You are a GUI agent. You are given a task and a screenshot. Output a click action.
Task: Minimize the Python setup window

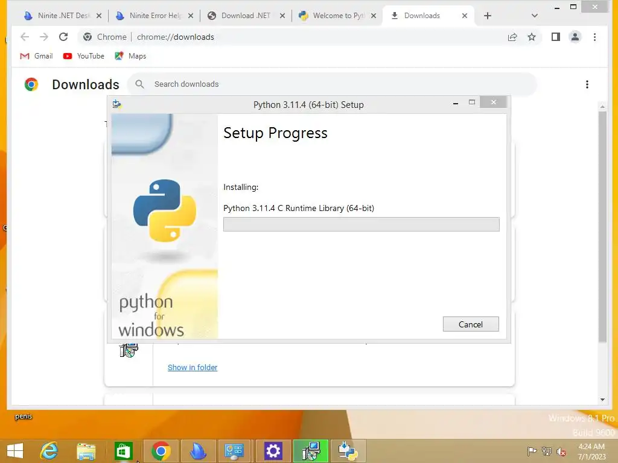(x=456, y=102)
